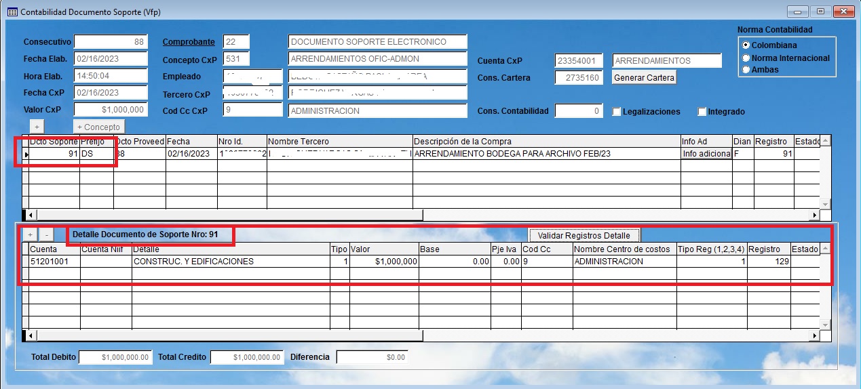Click the Consecutivo field showing 88
The height and width of the screenshot is (389, 861).
point(111,42)
